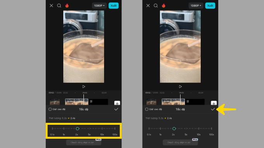Tap the transition square icon between clips, right phone
The image size is (264, 148).
(x=188, y=101)
